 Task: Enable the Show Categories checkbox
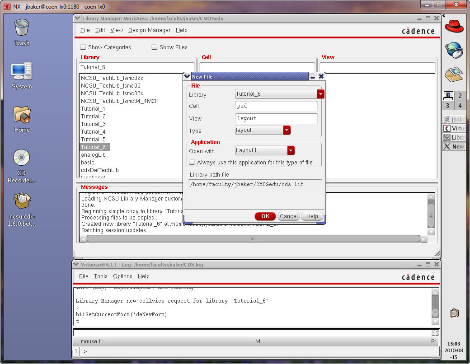pos(83,47)
